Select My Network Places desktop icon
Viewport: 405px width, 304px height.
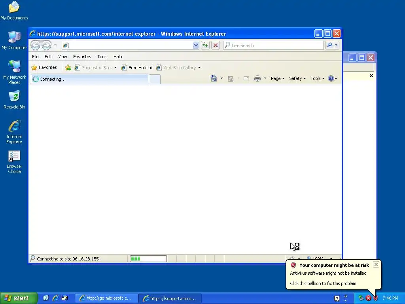tap(14, 72)
